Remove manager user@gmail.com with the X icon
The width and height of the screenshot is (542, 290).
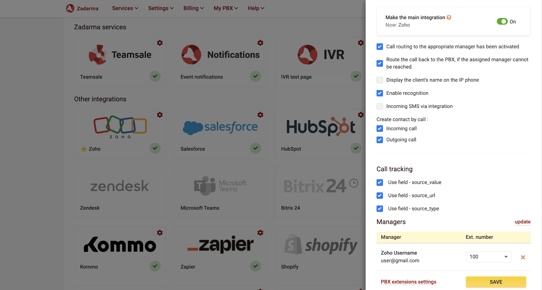click(x=523, y=257)
